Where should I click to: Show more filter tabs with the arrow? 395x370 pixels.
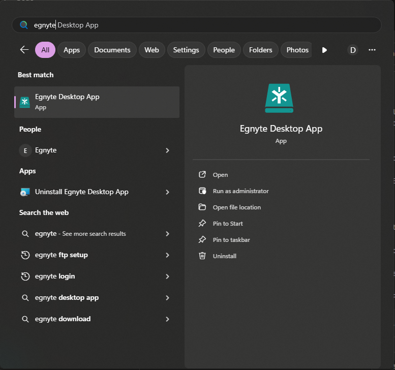324,50
